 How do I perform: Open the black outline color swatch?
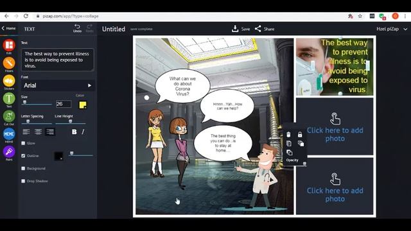point(58,156)
